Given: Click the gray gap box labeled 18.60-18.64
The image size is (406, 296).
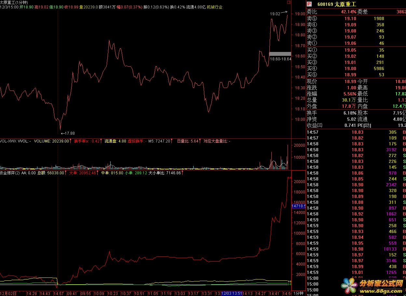Looking at the screenshot, I should tap(280, 54).
